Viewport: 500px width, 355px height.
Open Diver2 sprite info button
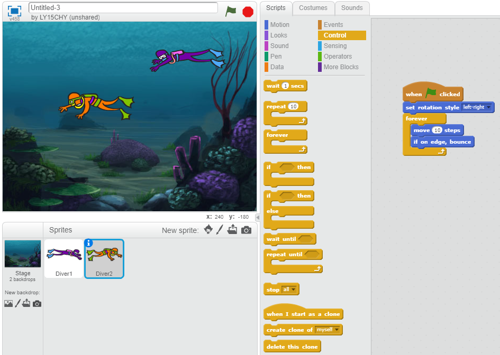(x=89, y=243)
